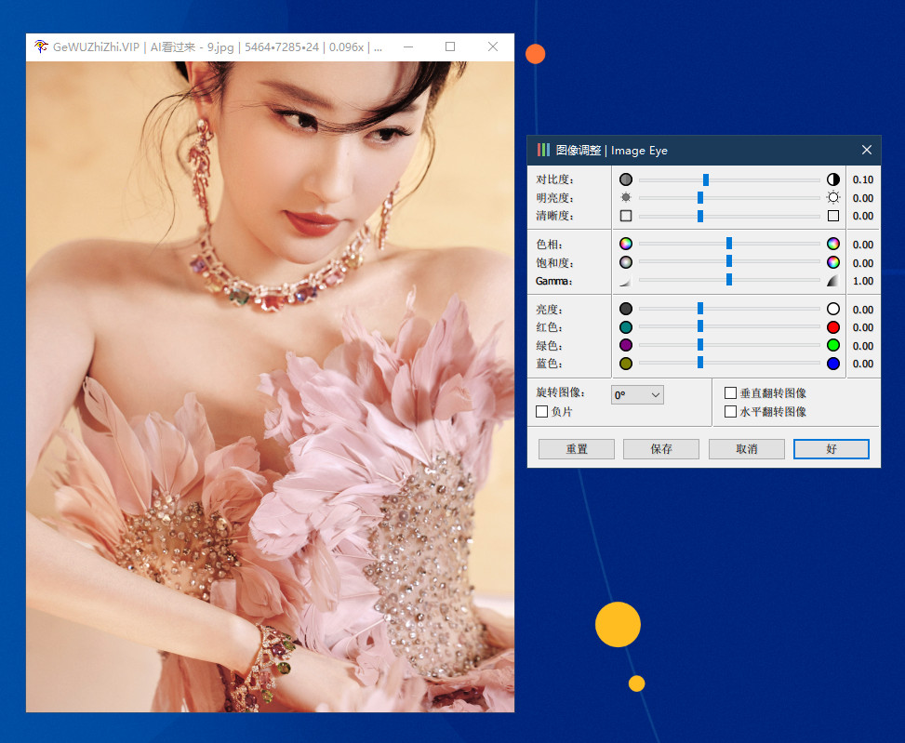Click the left square icon for 清晰度
Image resolution: width=905 pixels, height=743 pixels.
(x=626, y=216)
